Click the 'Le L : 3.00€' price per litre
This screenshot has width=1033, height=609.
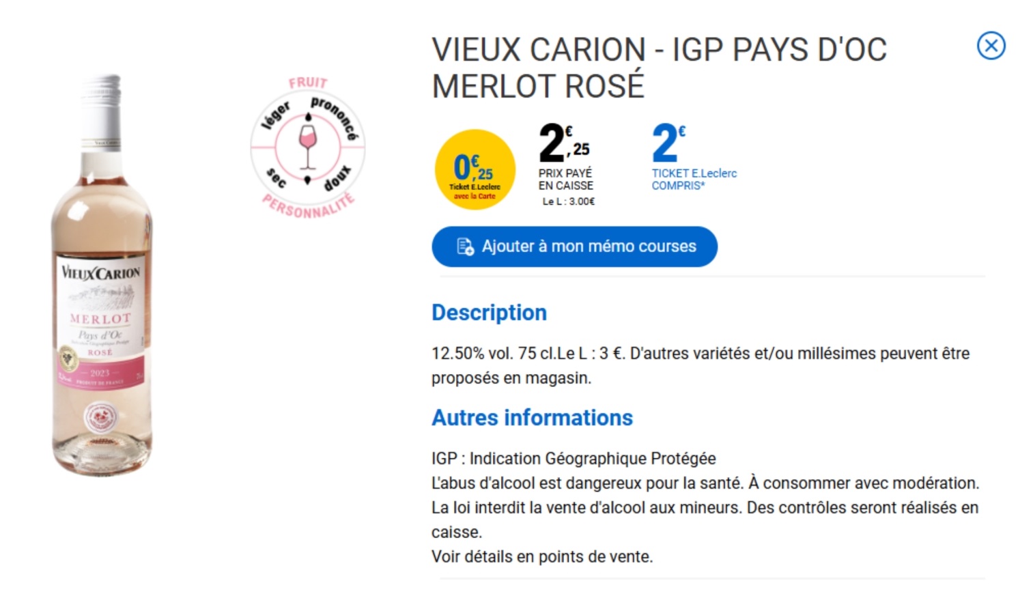(x=569, y=201)
